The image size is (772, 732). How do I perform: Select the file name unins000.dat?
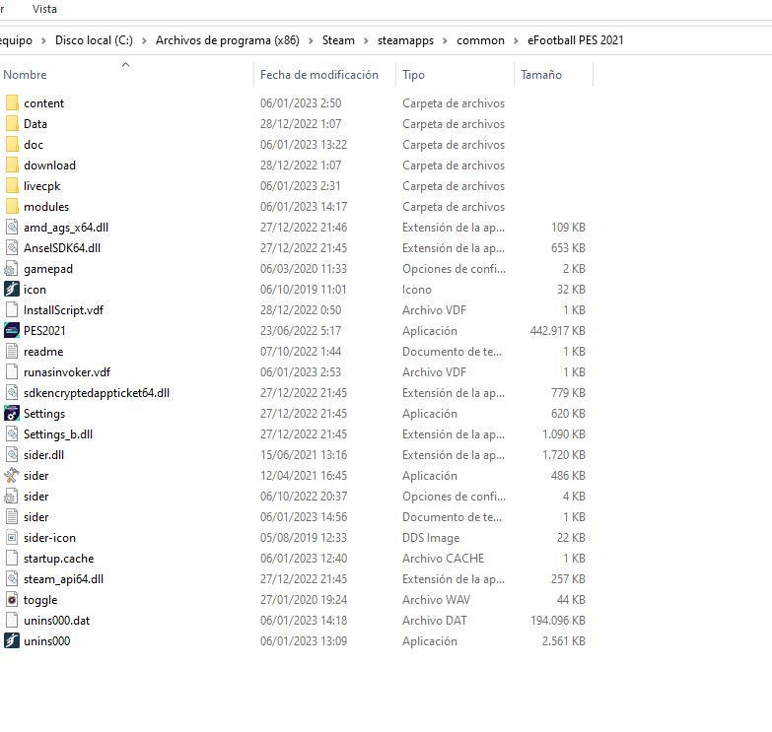(56, 621)
